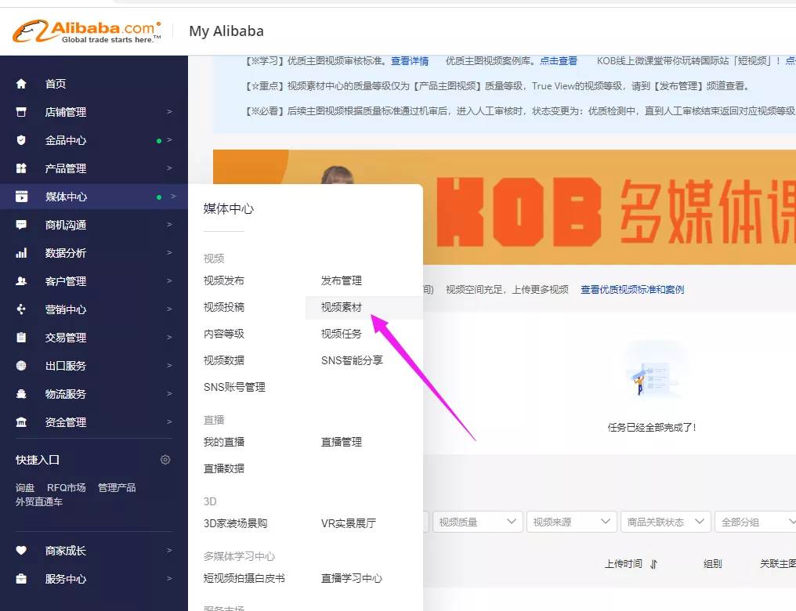Viewport: 796px width, 611px height.
Task: Sort by 上传时间 arrow icon
Action: (x=654, y=564)
